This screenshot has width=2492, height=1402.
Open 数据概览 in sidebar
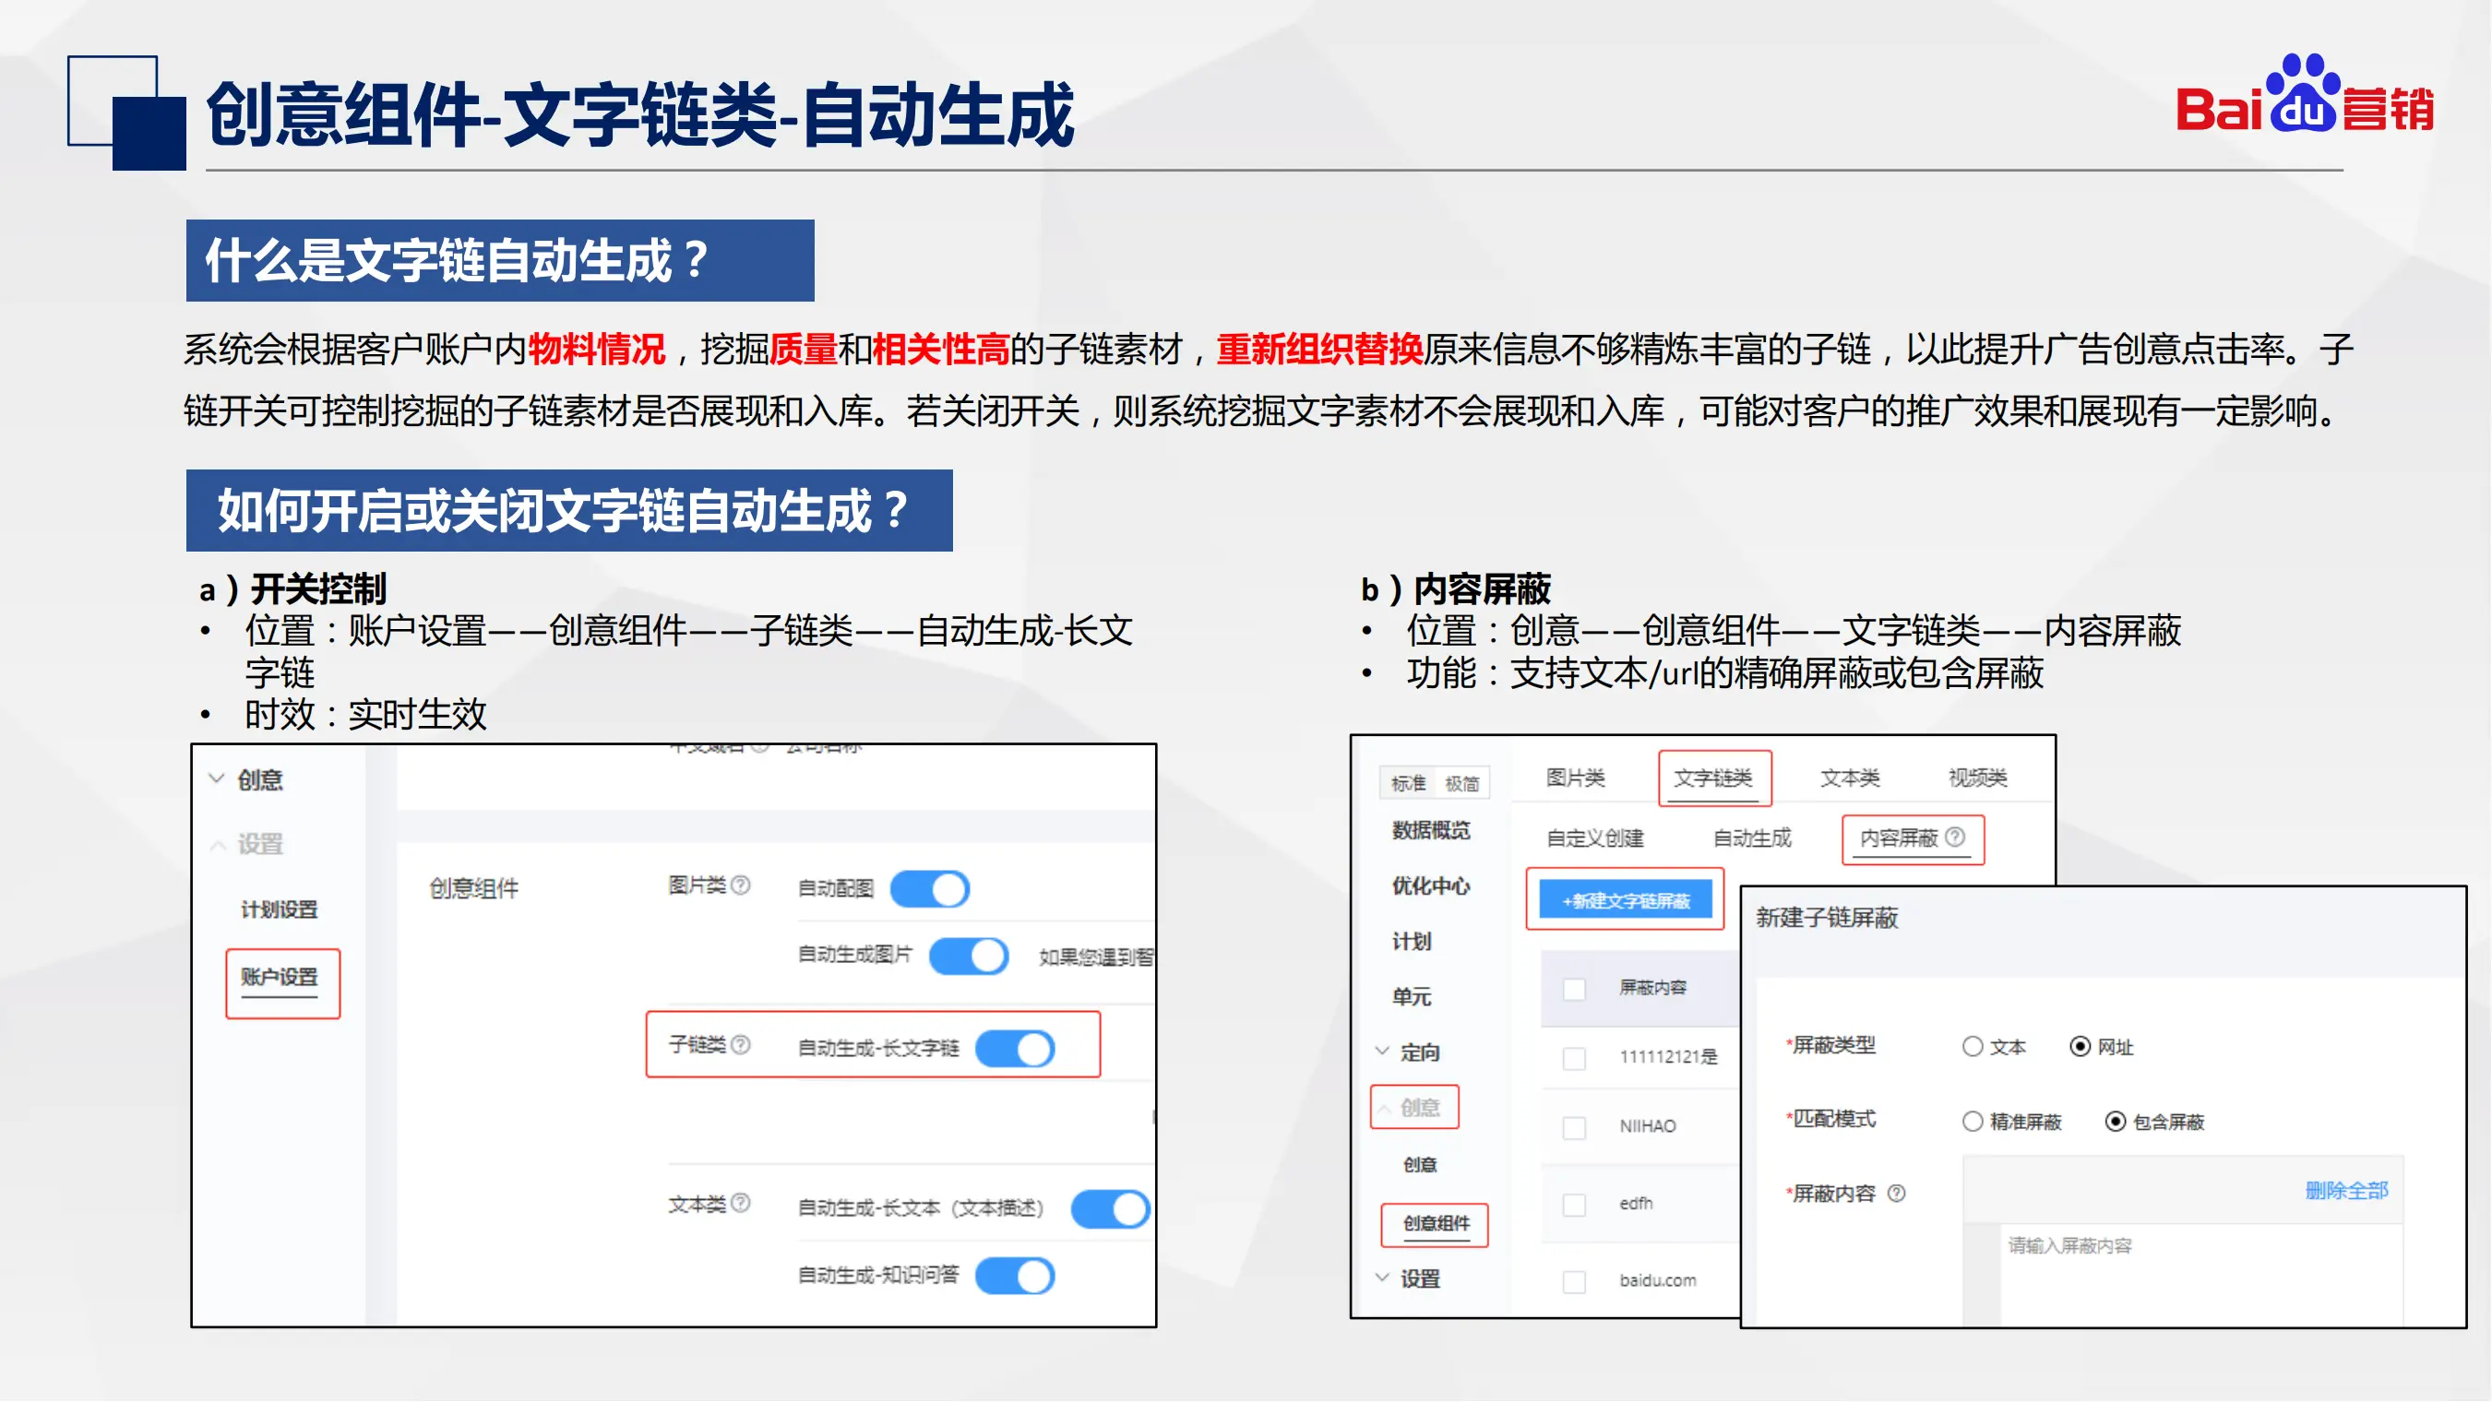point(1432,830)
